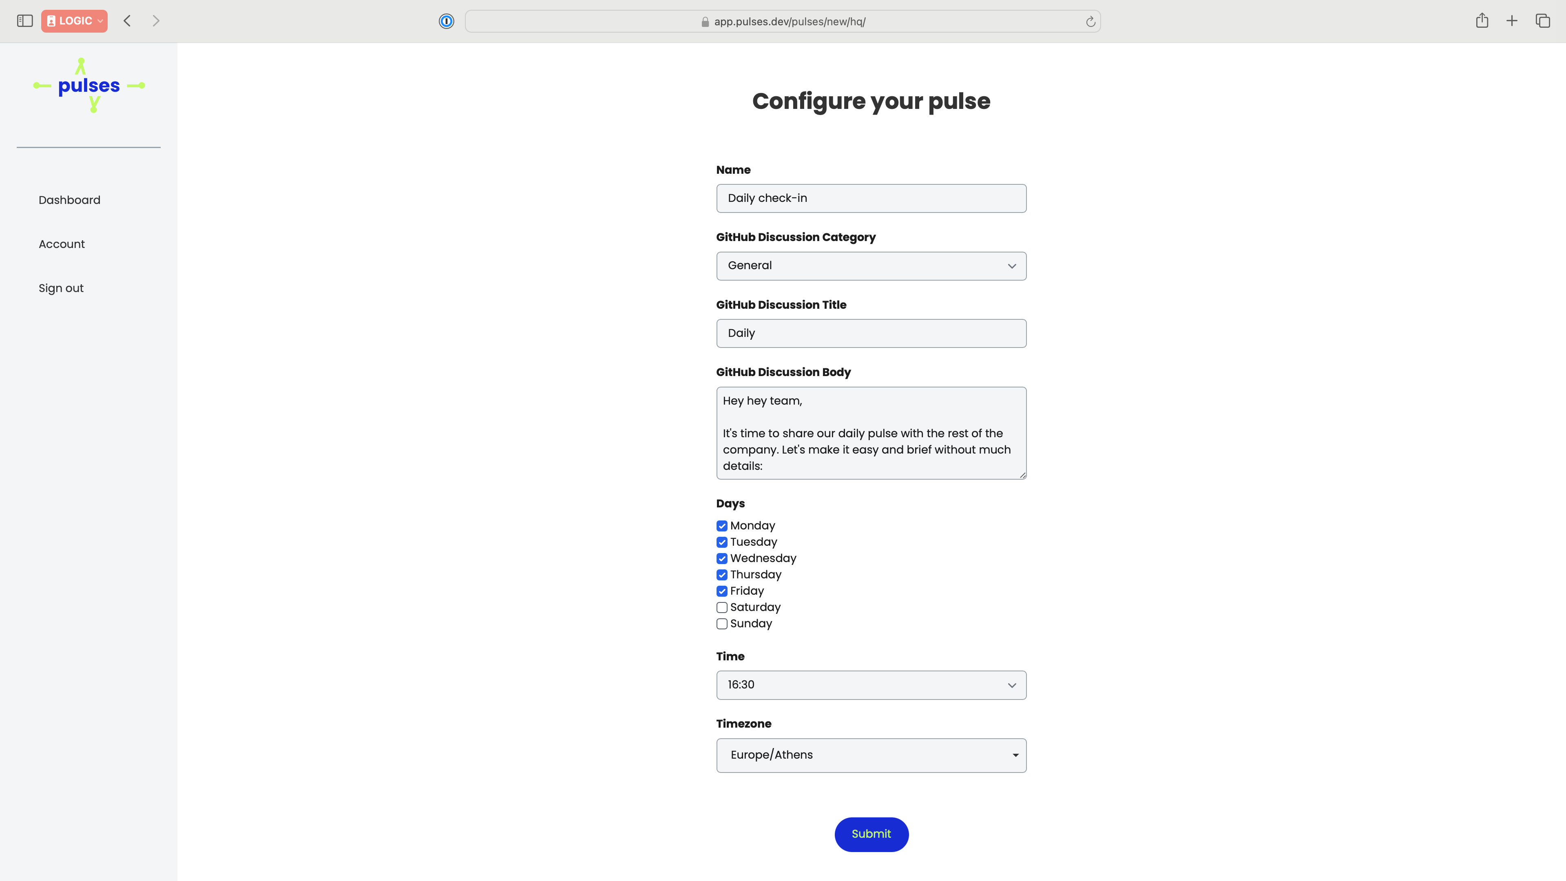Open the Time dropdown showing 16:30
Image resolution: width=1566 pixels, height=881 pixels.
pos(871,685)
